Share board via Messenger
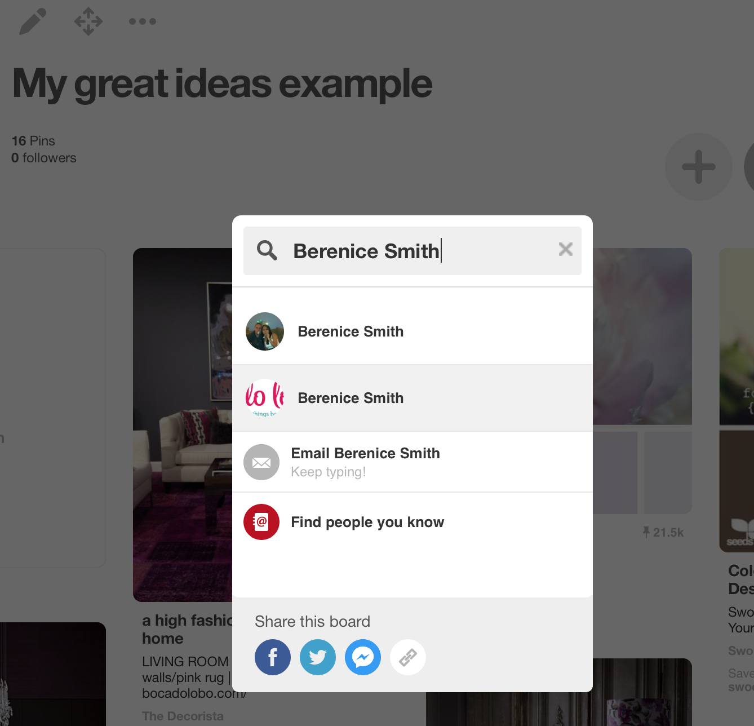 pyautogui.click(x=363, y=657)
